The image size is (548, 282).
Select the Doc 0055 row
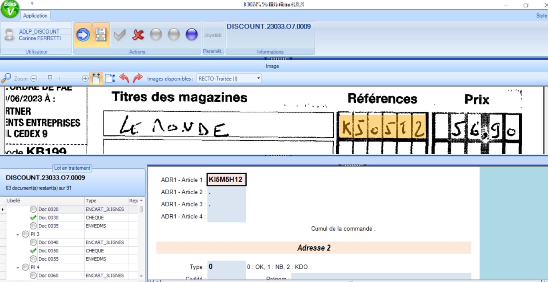pyautogui.click(x=69, y=259)
